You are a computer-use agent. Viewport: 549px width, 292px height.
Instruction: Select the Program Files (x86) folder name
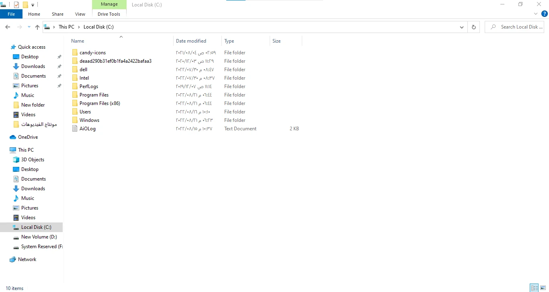100,103
